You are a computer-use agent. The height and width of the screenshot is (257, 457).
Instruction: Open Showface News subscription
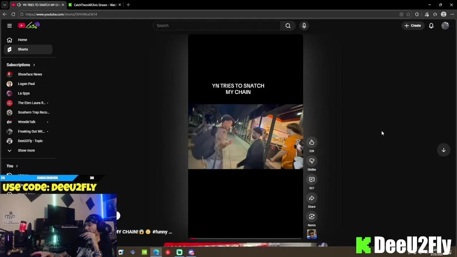28,74
